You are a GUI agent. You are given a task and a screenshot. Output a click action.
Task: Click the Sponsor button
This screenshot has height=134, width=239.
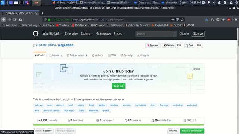point(153,45)
